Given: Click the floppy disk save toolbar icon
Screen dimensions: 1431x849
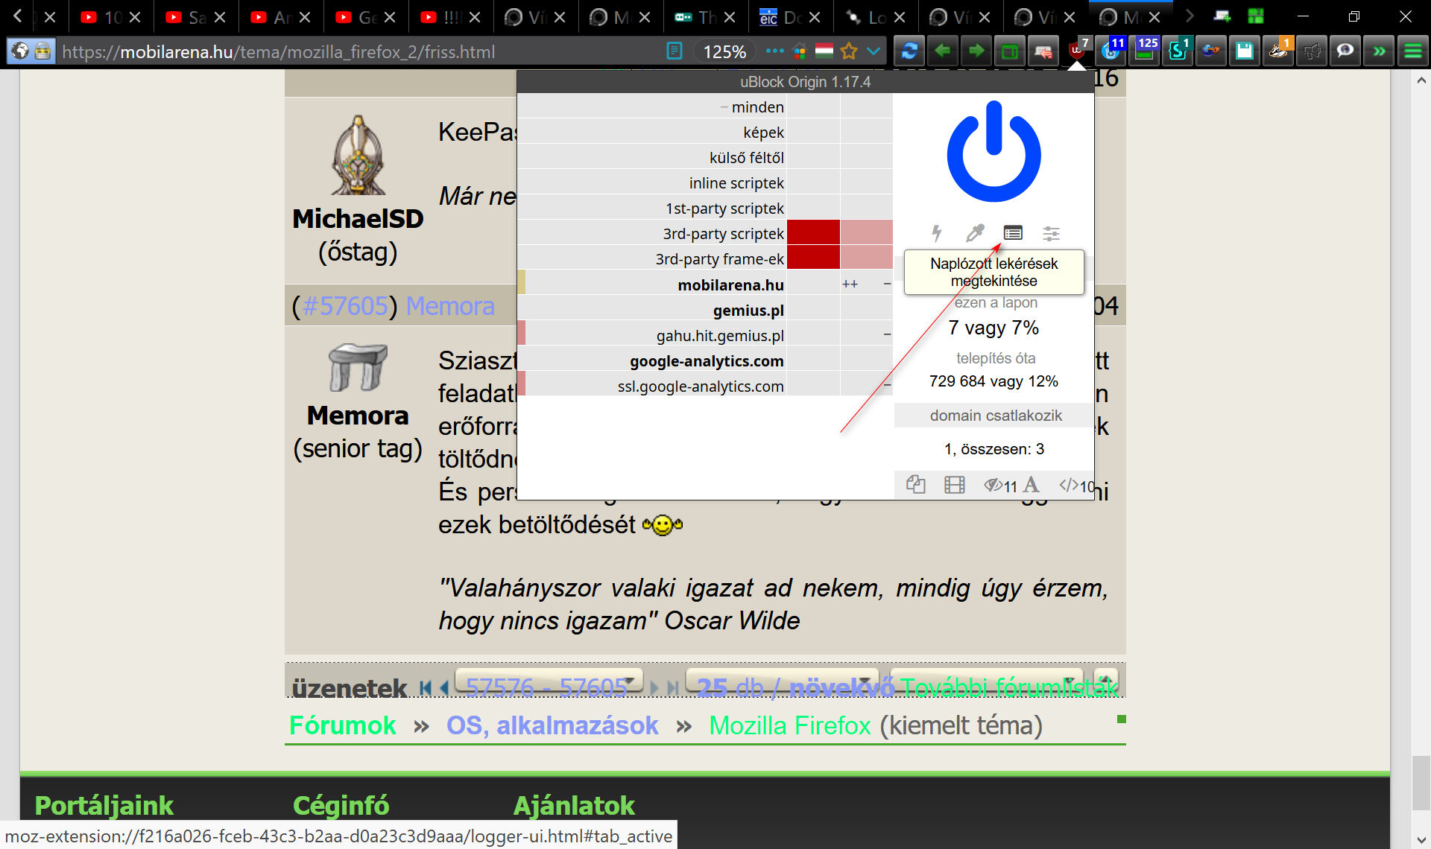Looking at the screenshot, I should coord(1245,51).
